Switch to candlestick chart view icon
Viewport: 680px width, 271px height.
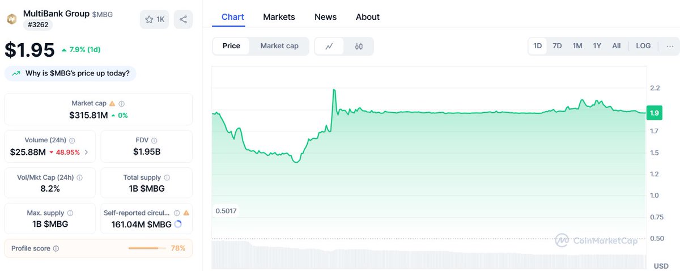pyautogui.click(x=359, y=46)
